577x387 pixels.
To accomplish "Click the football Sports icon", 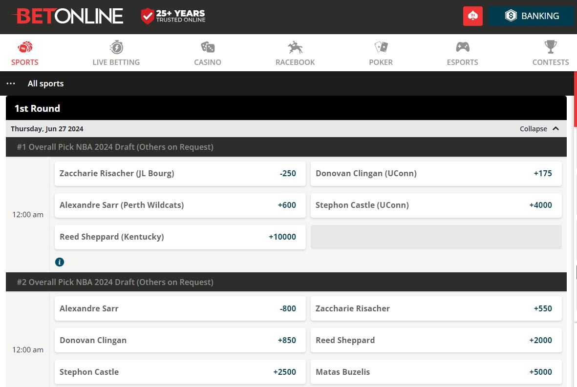I will click(x=25, y=47).
